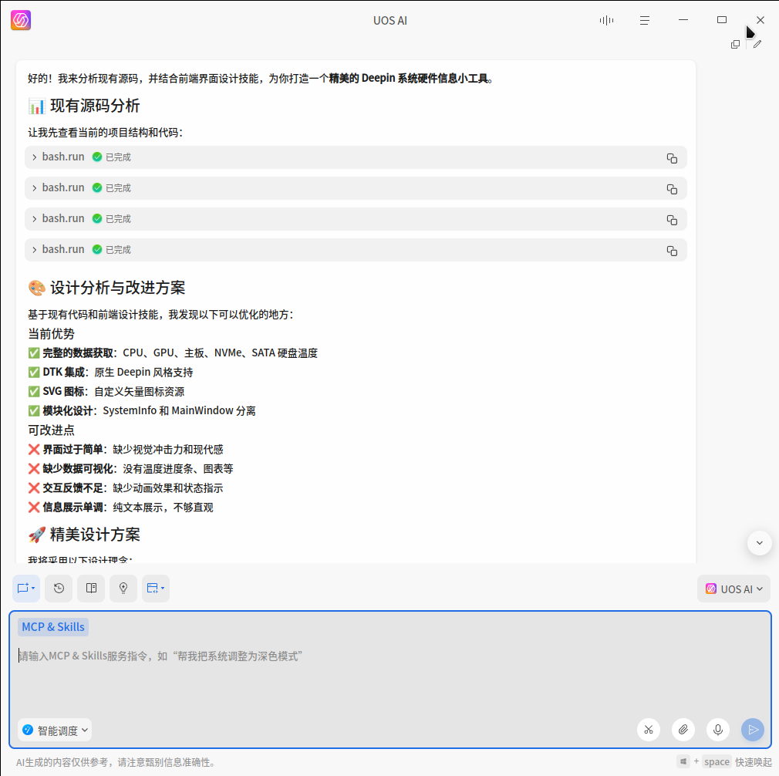Send the message with the arrow button
Viewport: 779px width, 776px height.
[x=753, y=730]
